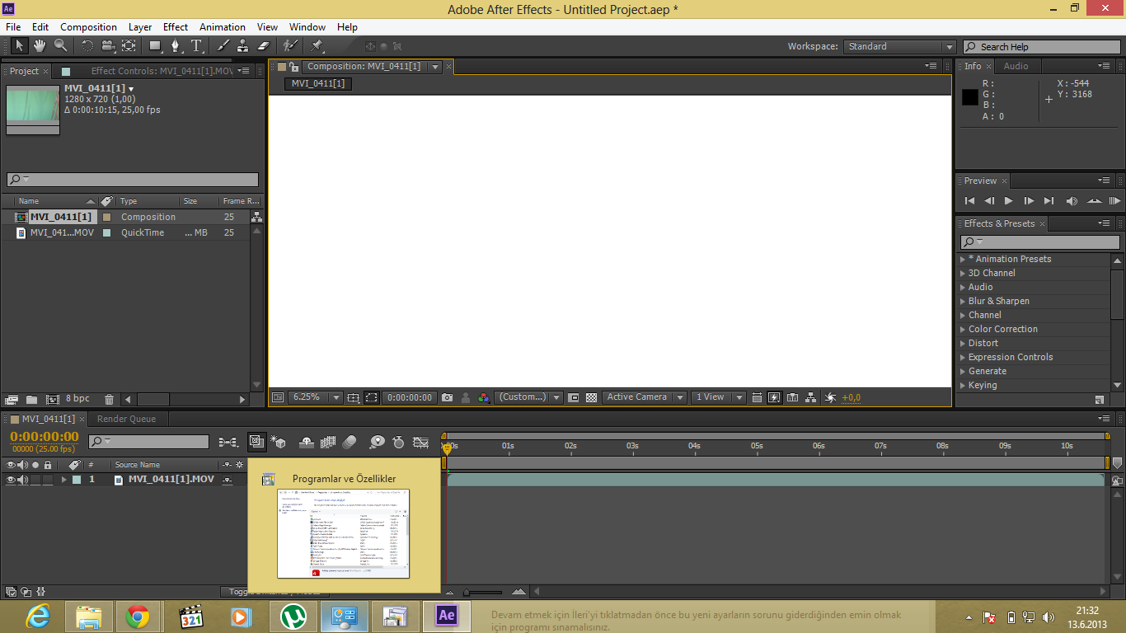Viewport: 1126px width, 633px height.
Task: Toggle Hide Shy Layers in timeline
Action: coord(306,443)
